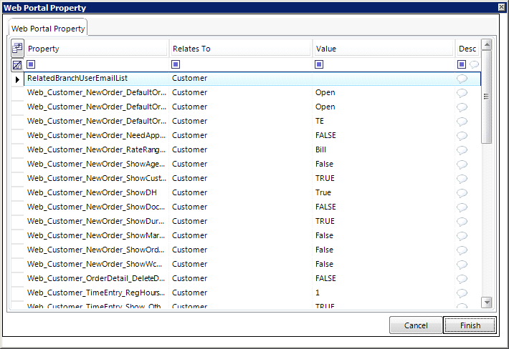This screenshot has width=509, height=349.
Task: Open description bubble for RateRang row
Action: pyautogui.click(x=462, y=150)
